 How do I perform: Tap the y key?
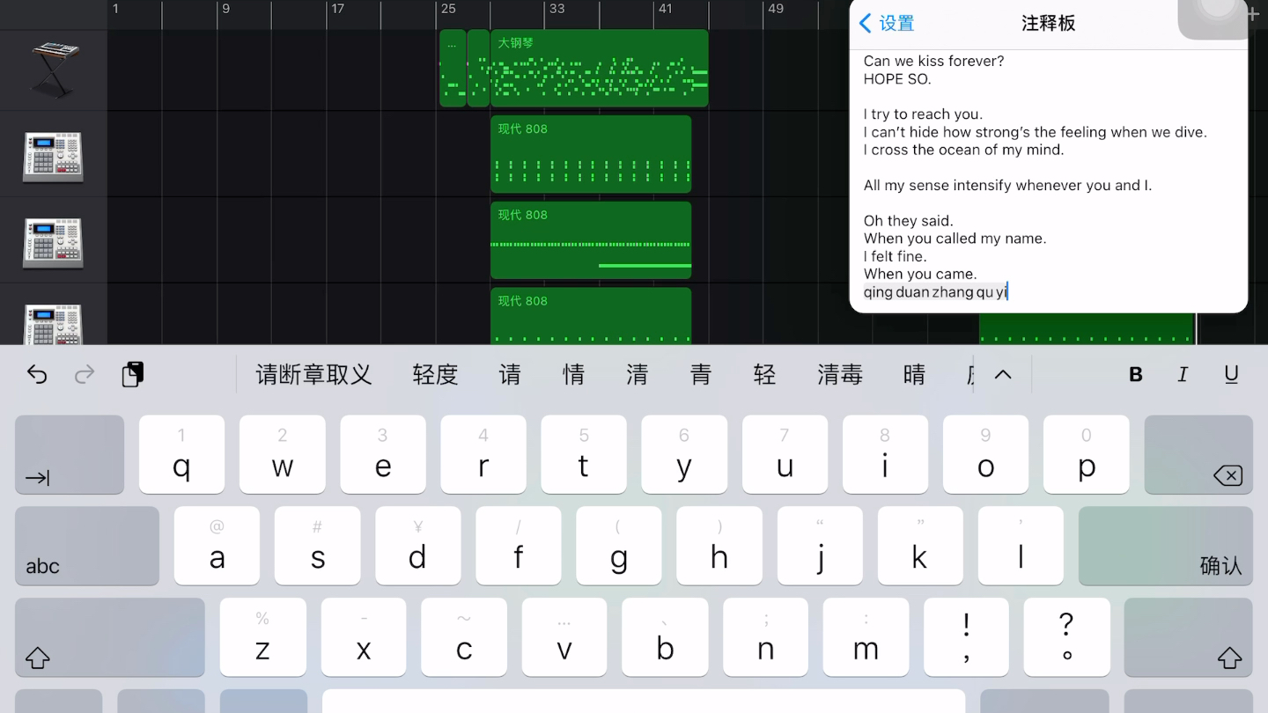pos(684,454)
